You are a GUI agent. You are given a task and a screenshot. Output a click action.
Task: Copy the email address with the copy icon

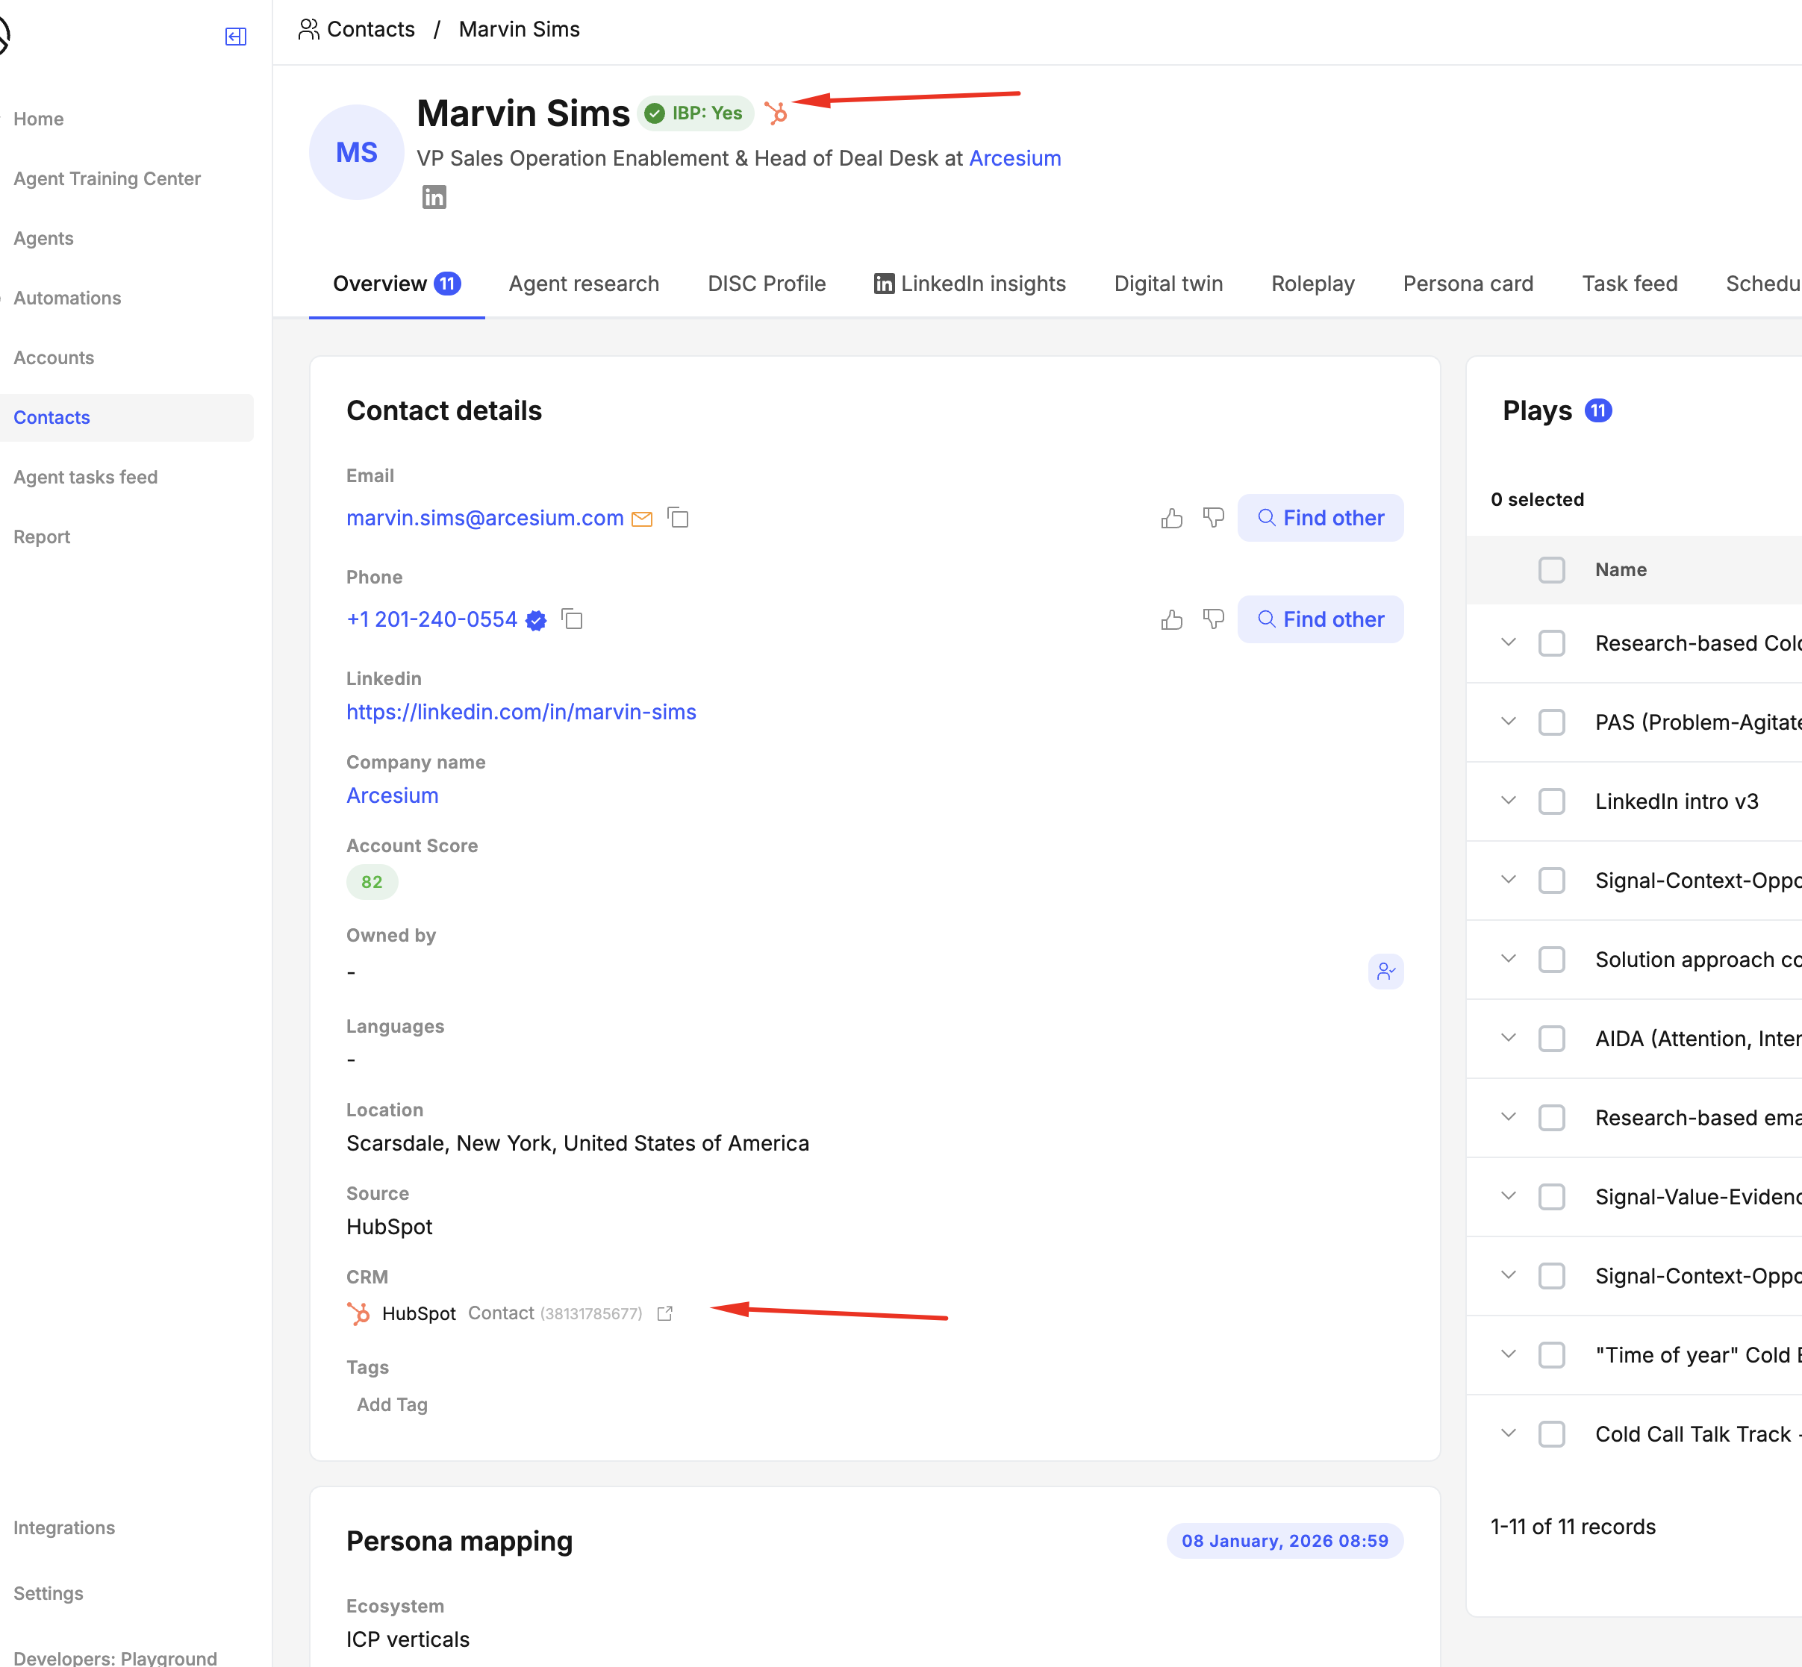click(678, 518)
